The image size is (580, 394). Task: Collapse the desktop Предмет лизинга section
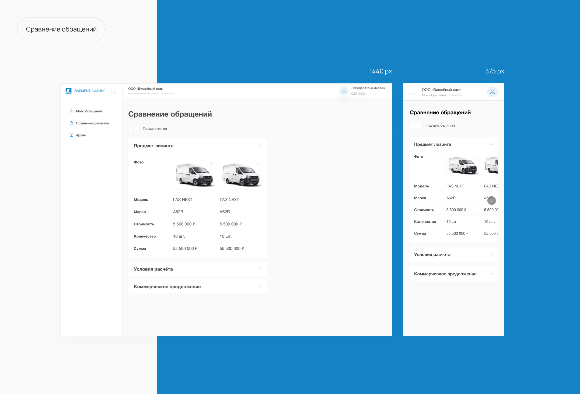tap(260, 145)
